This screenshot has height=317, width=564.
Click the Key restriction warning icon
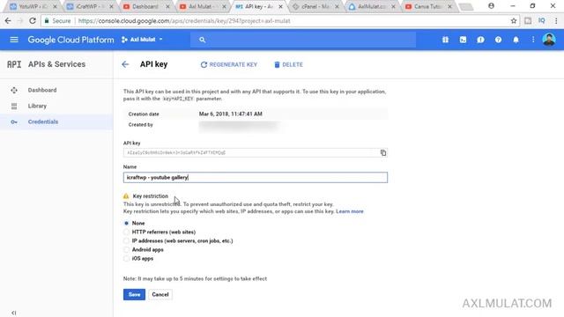pyautogui.click(x=126, y=196)
